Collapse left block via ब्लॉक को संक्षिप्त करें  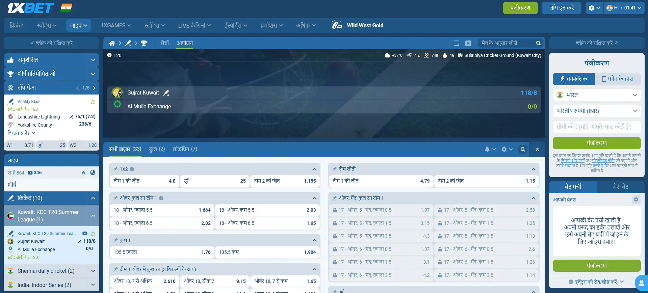click(51, 43)
